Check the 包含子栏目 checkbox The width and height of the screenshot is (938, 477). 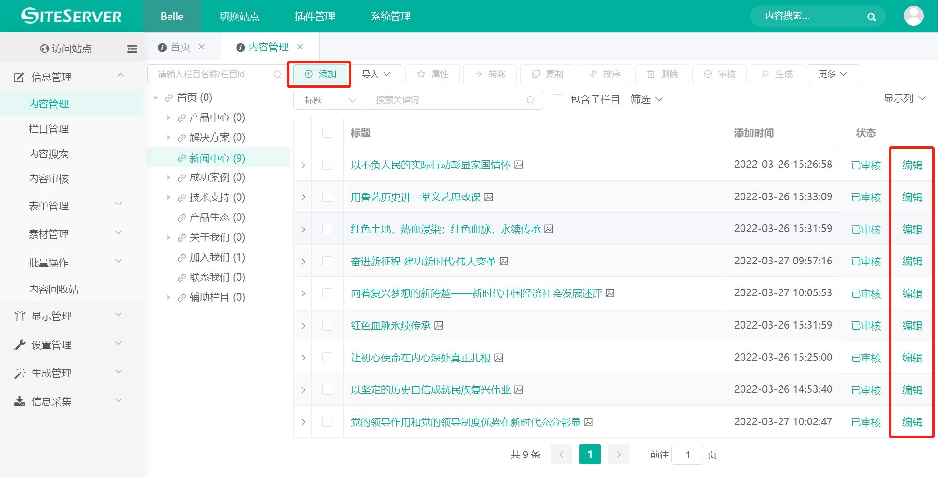(x=558, y=99)
